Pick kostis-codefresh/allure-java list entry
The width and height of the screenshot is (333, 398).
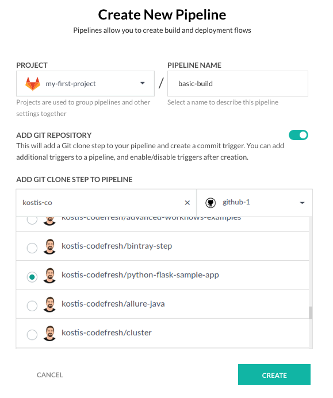tap(163, 304)
